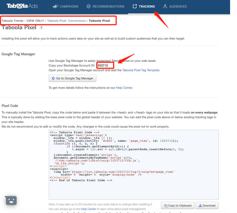Click the Backstage Account ID 253712
This screenshot has width=237, height=213.
(102, 65)
